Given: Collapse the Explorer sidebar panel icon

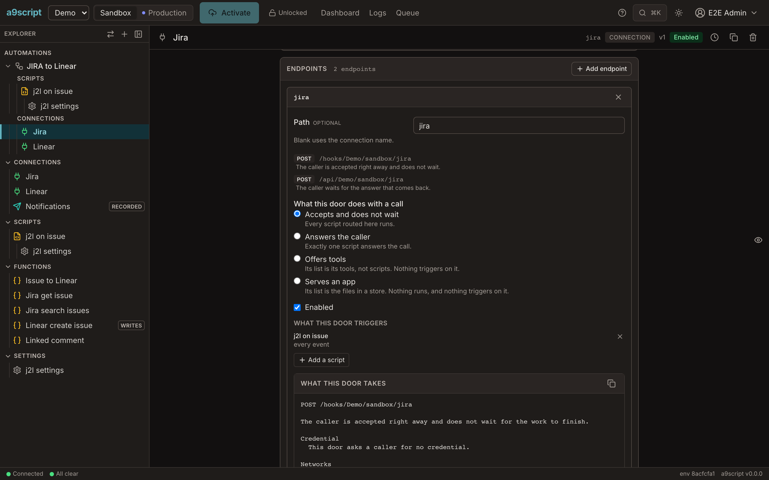Looking at the screenshot, I should point(138,34).
